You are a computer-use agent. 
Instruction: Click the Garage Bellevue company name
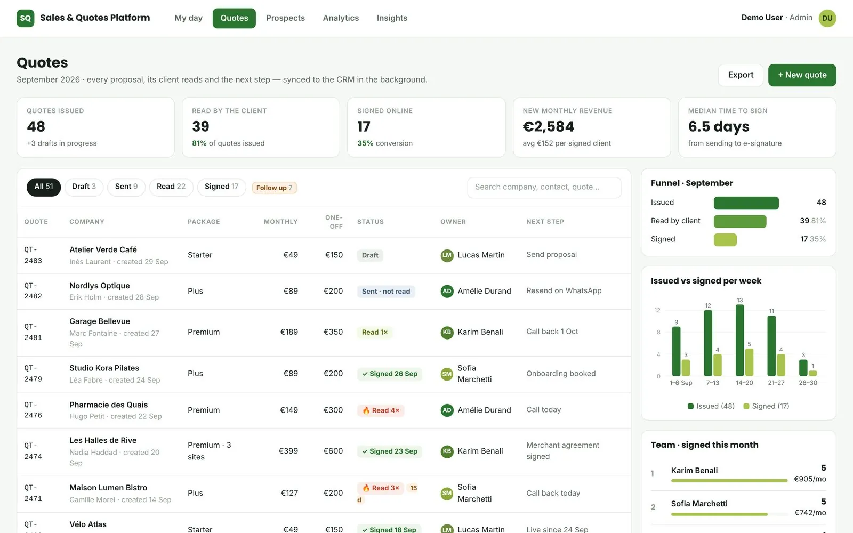tap(100, 321)
